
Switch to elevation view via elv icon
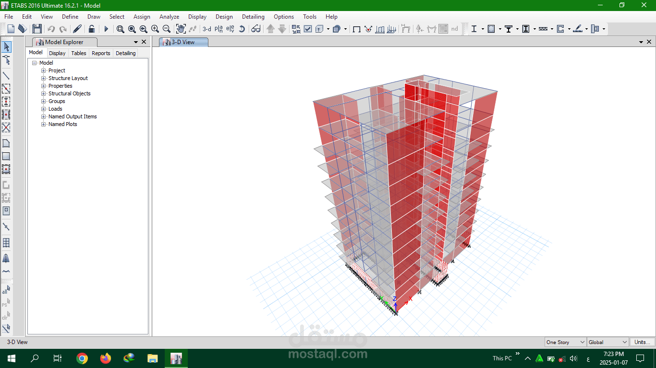230,29
